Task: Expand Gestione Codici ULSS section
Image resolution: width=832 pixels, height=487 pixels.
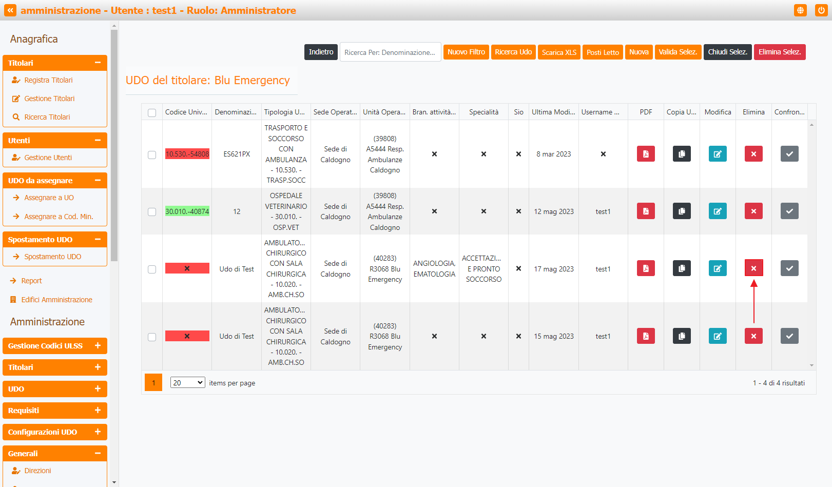Action: (x=55, y=346)
